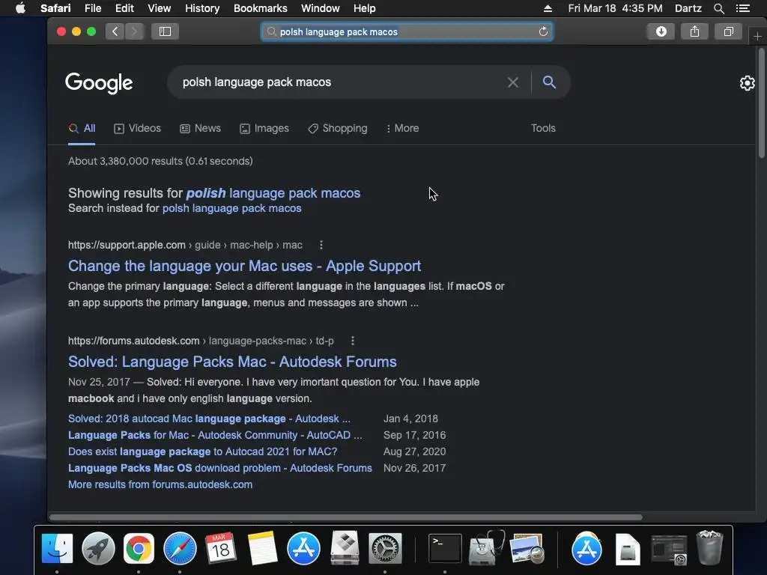Open options dots for support.apple.com result
The image size is (767, 575).
point(321,245)
